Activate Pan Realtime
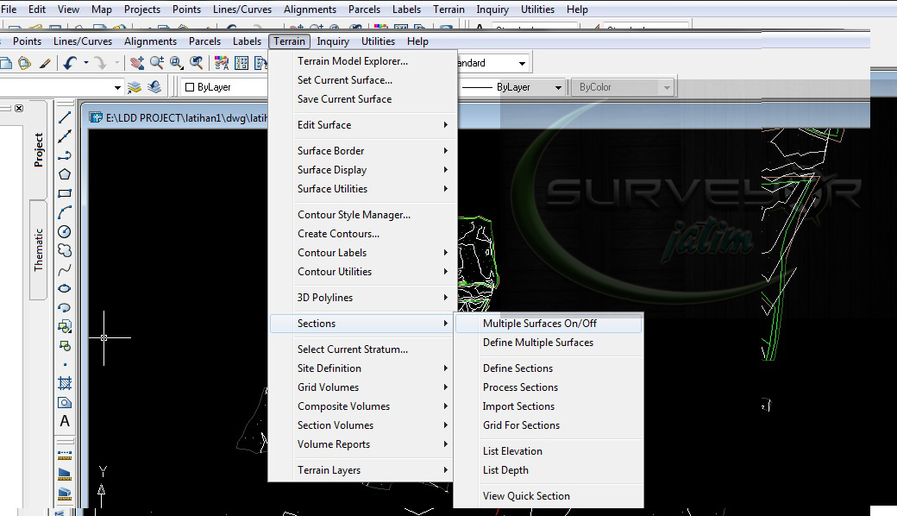897x516 pixels. click(137, 62)
